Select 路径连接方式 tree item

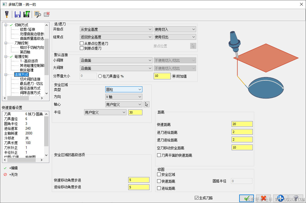click(30, 88)
